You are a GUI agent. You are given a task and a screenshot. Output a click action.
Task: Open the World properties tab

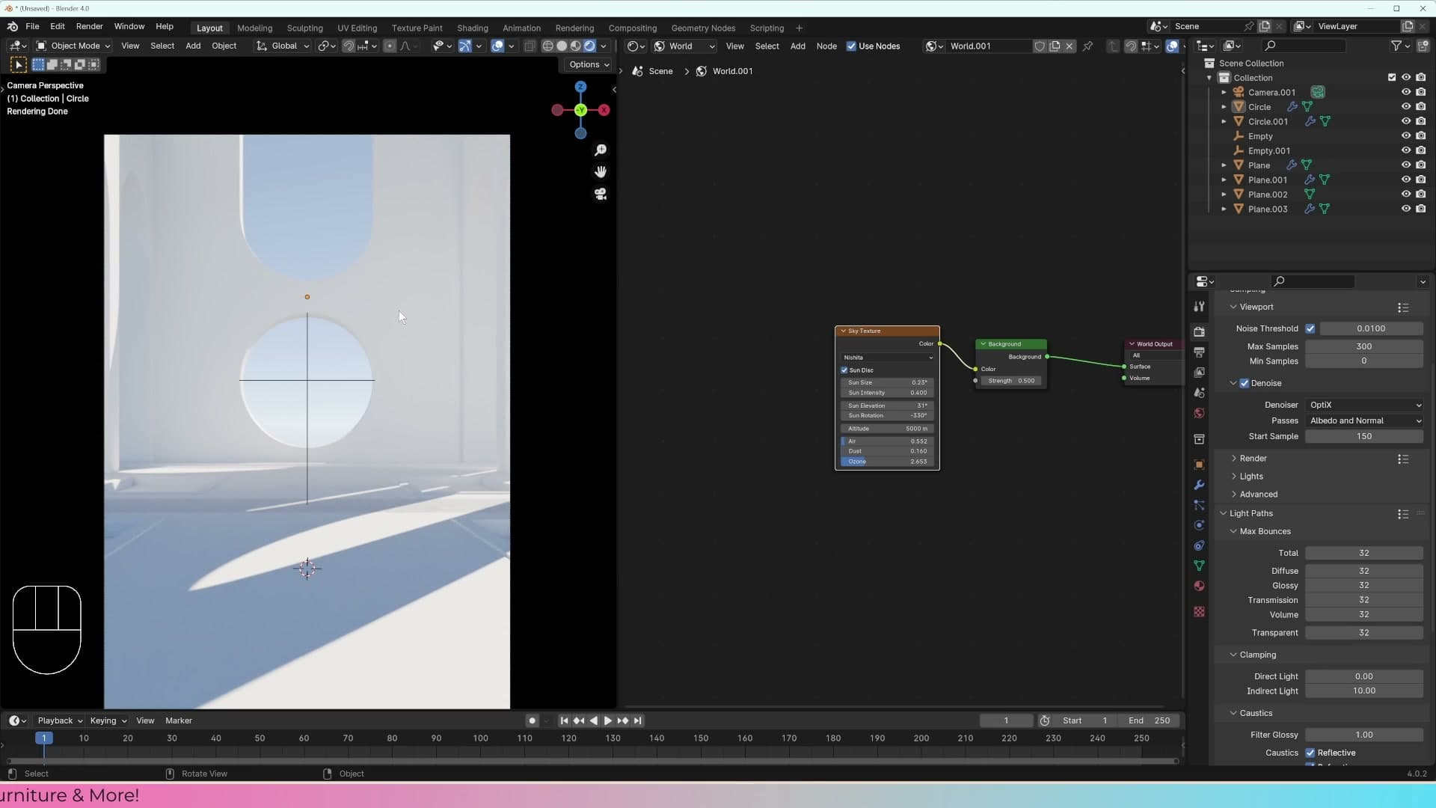(1199, 413)
